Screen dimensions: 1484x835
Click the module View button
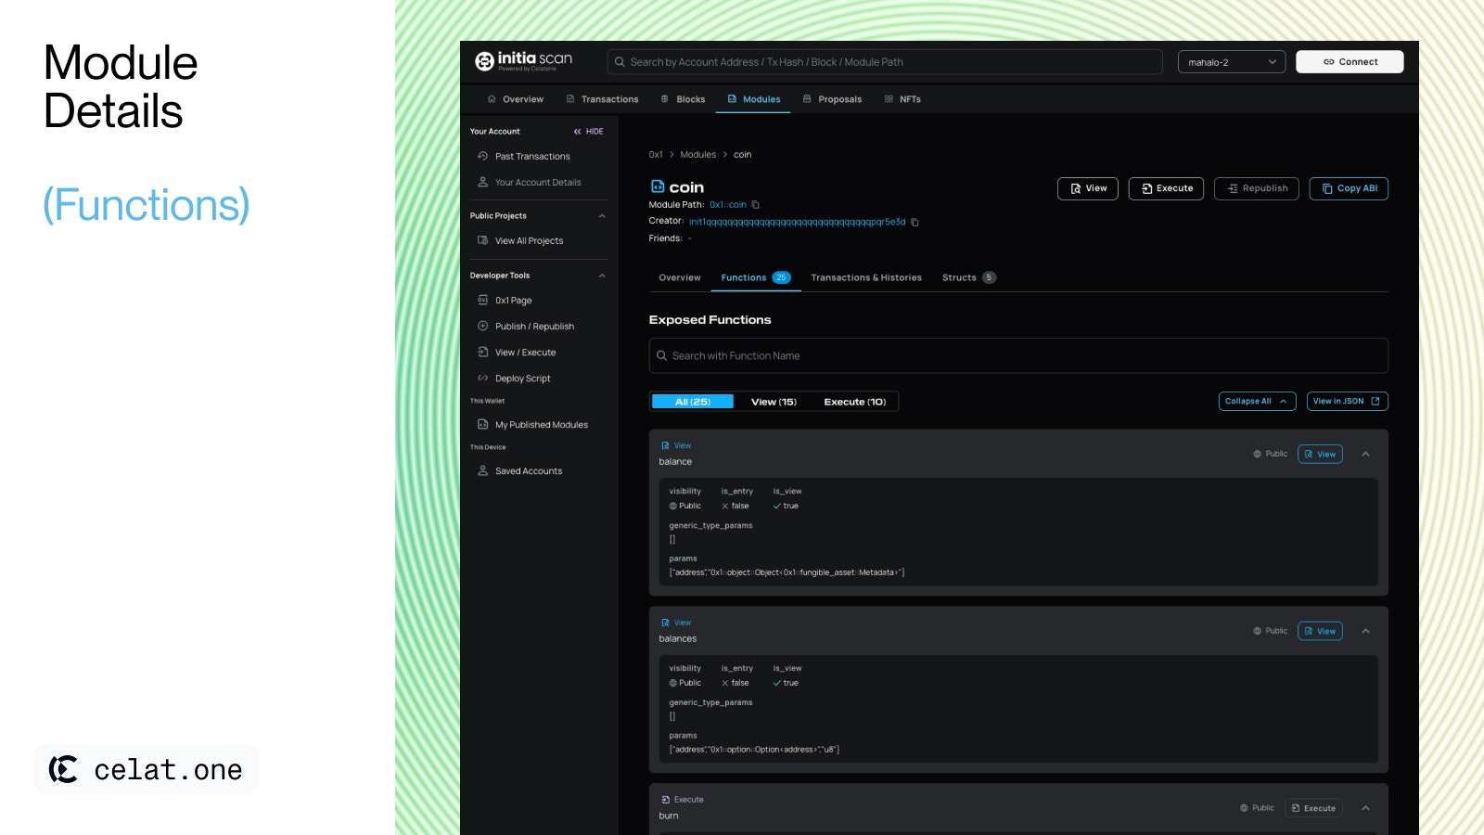coord(1088,188)
